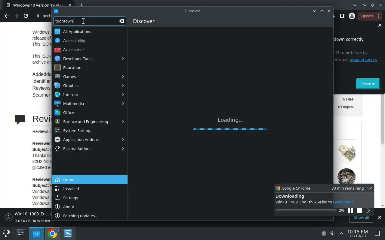This screenshot has height=240, width=385.
Task: Click the Accessibility category icon
Action: [57, 40]
